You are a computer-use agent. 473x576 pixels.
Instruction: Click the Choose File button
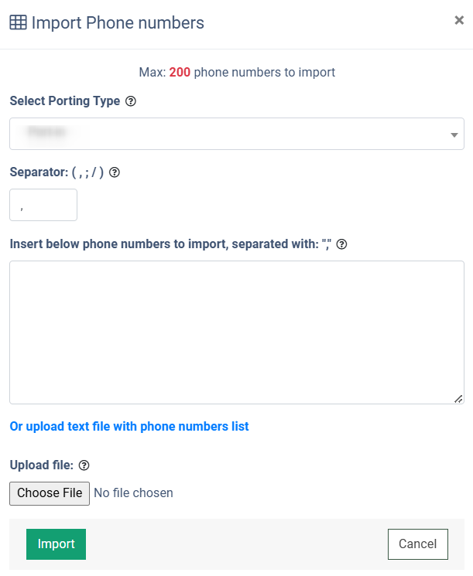click(50, 493)
